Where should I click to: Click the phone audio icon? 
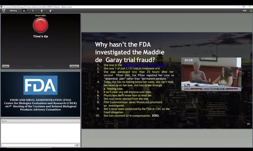[x=33, y=11]
